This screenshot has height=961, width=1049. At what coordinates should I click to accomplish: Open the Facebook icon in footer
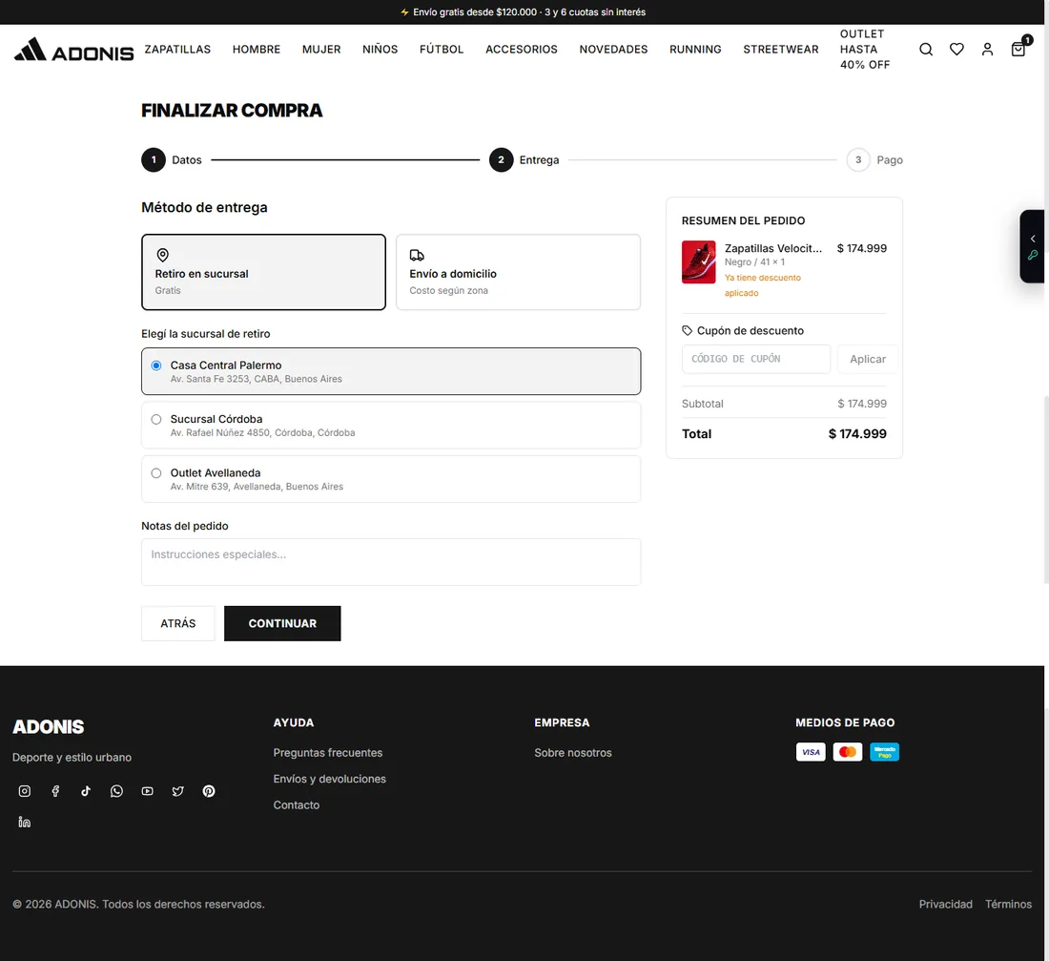point(55,791)
